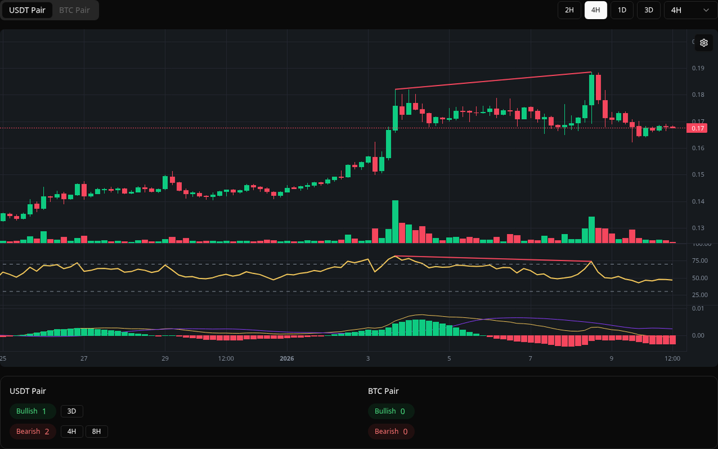Select the 3D tag beside Bullish count

click(x=71, y=411)
